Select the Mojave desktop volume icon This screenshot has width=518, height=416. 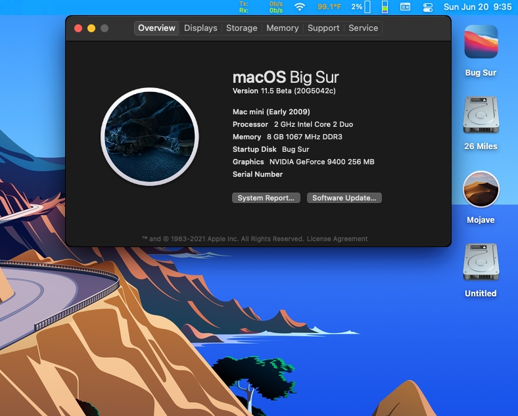pyautogui.click(x=481, y=189)
